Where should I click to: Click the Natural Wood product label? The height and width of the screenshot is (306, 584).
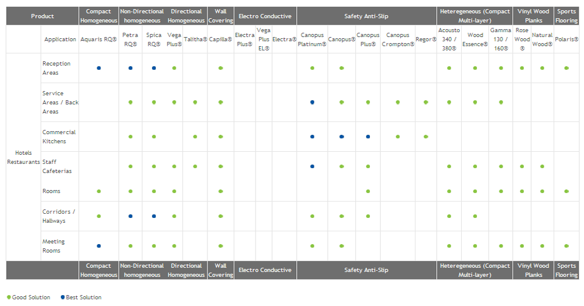click(542, 39)
